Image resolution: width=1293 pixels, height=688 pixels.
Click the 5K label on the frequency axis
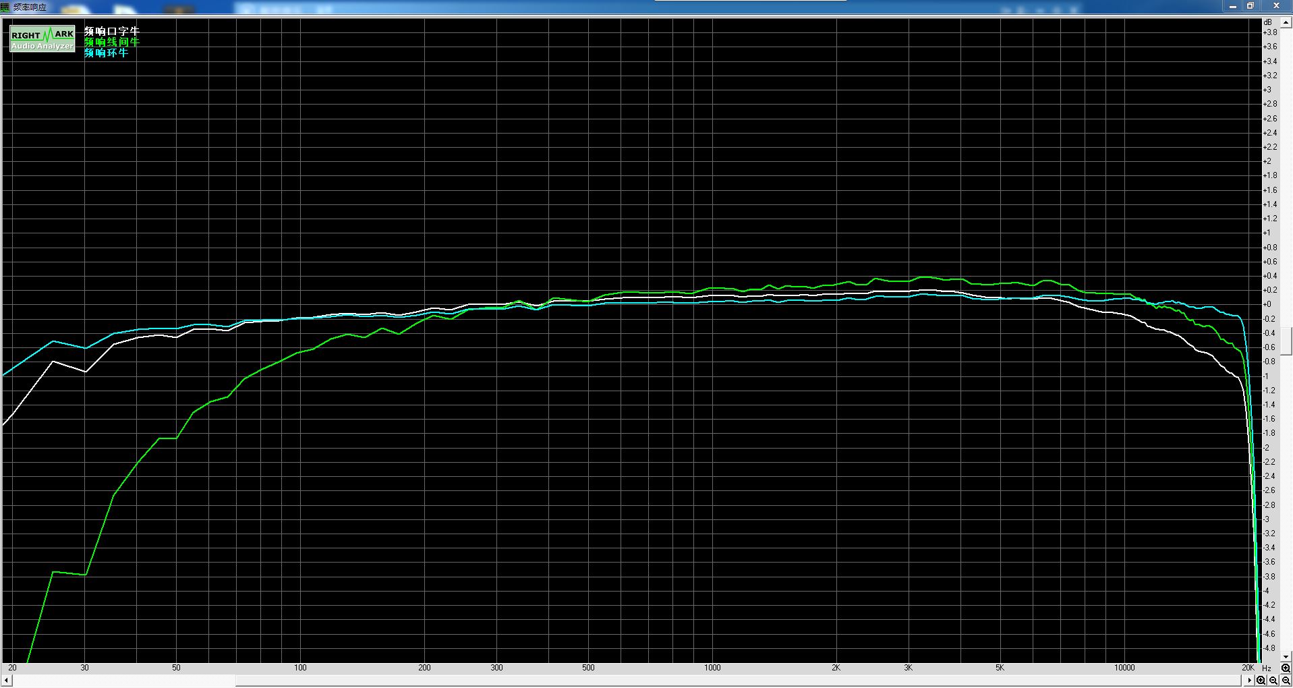tap(1000, 668)
